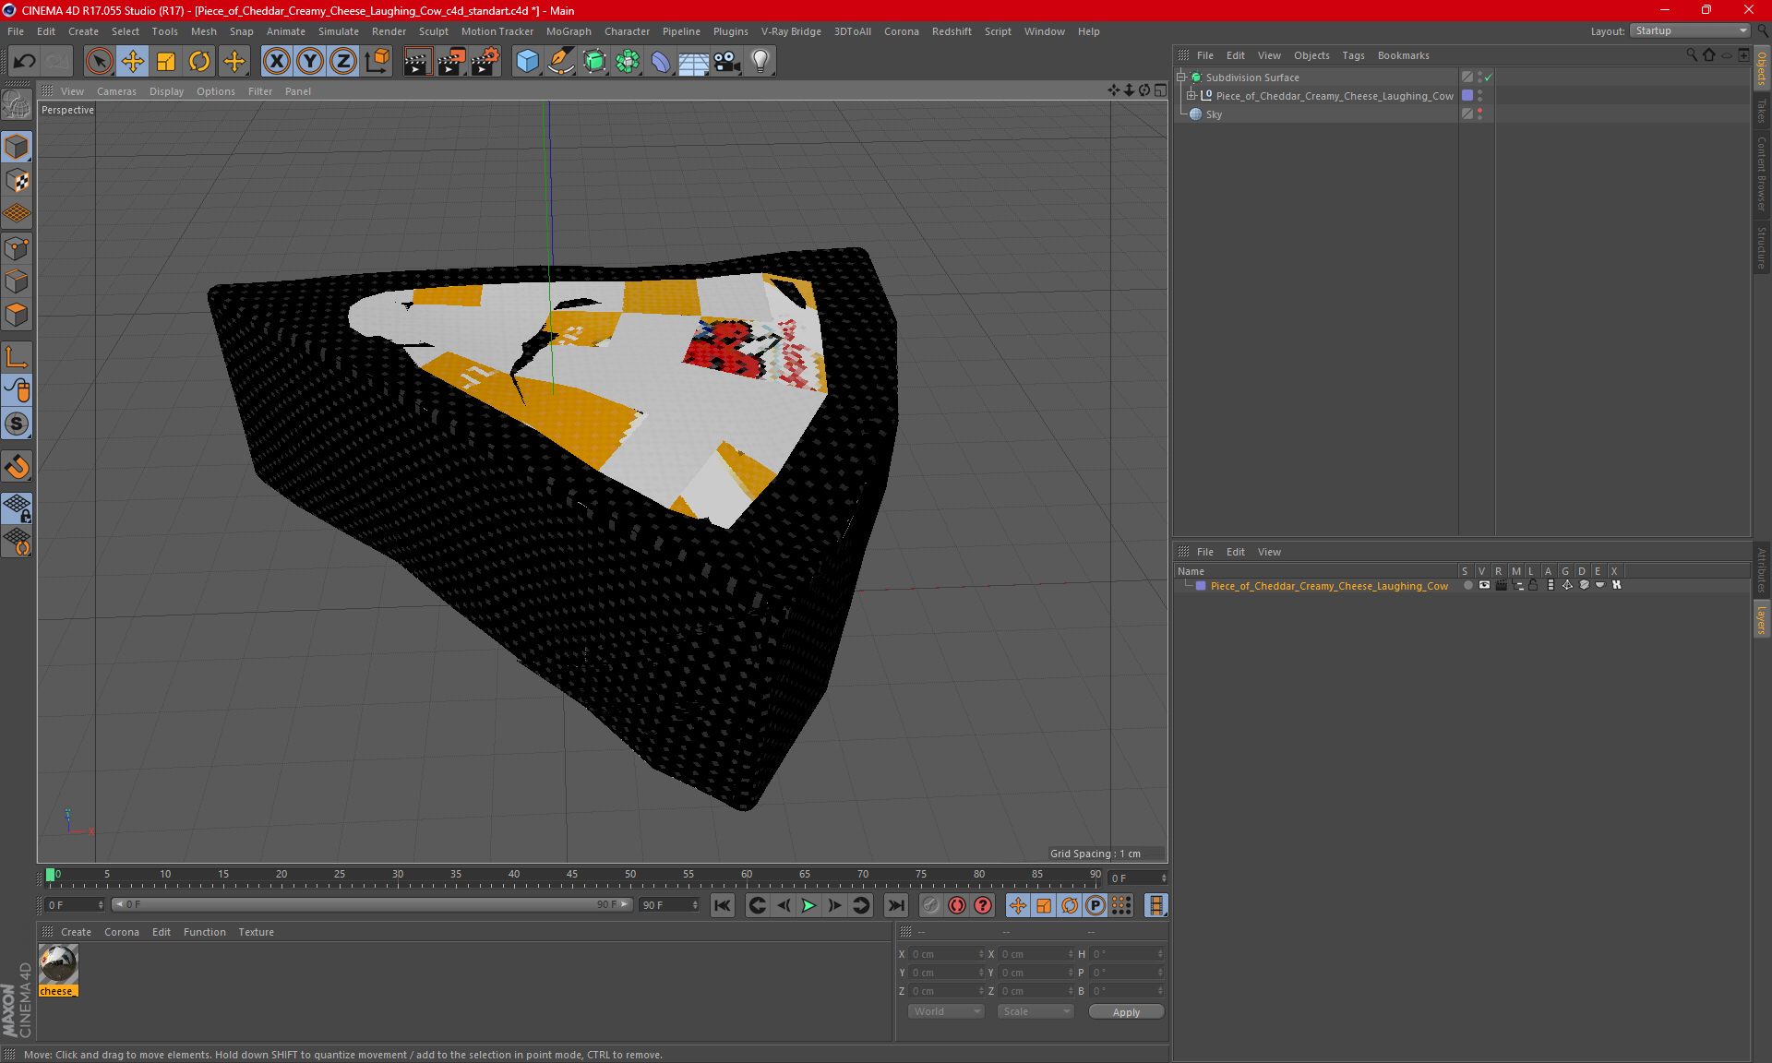Switch to the Takes side tab
The width and height of the screenshot is (1772, 1063).
[x=1762, y=111]
